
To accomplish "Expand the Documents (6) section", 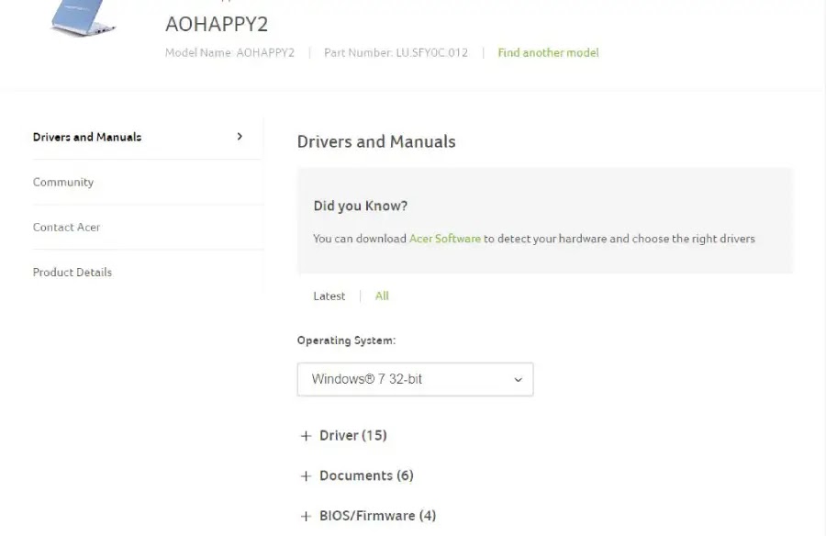I will [x=357, y=475].
